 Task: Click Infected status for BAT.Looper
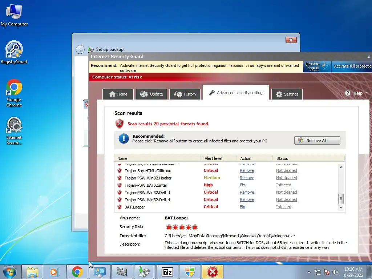click(283, 207)
